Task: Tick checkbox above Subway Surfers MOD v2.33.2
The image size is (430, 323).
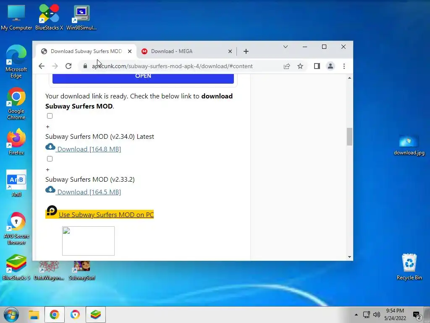Action: [x=50, y=159]
